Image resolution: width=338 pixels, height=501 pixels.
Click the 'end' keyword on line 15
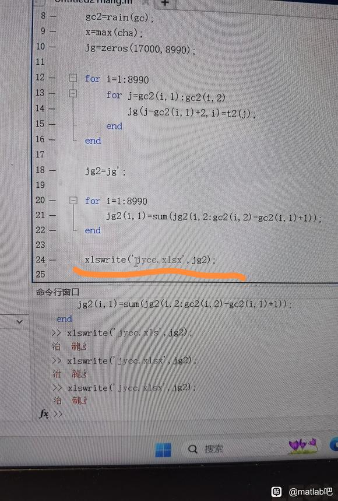tap(114, 126)
